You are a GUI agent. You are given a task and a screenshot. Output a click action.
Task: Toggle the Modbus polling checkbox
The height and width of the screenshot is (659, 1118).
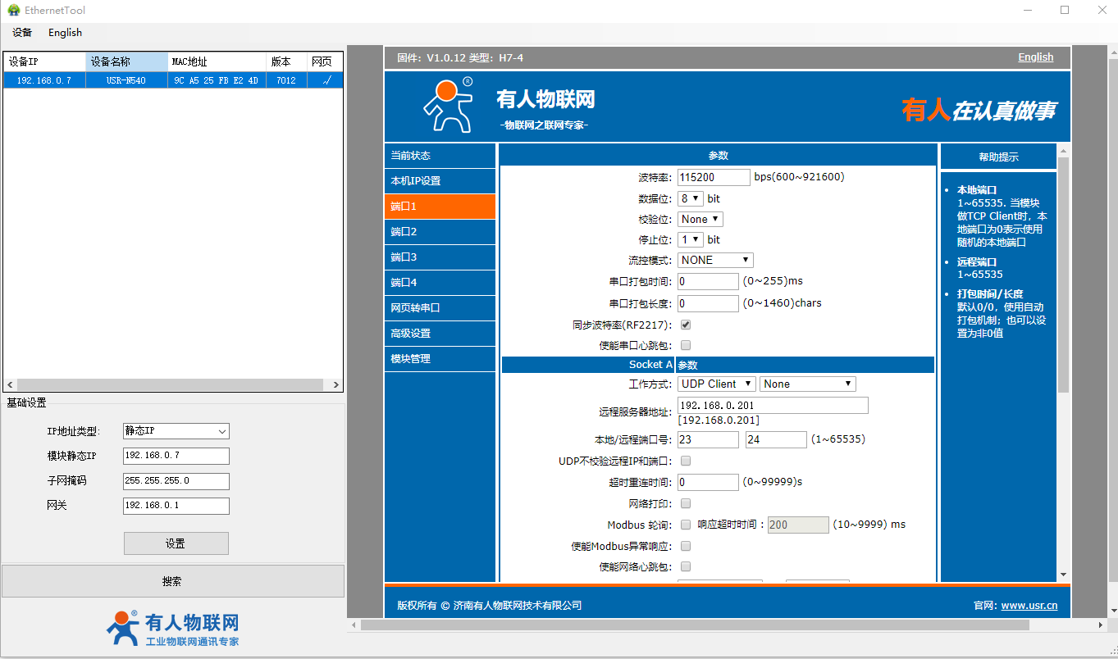(x=686, y=525)
